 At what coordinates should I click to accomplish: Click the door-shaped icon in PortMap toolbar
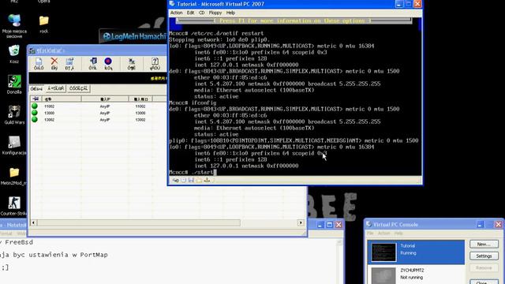(93, 63)
